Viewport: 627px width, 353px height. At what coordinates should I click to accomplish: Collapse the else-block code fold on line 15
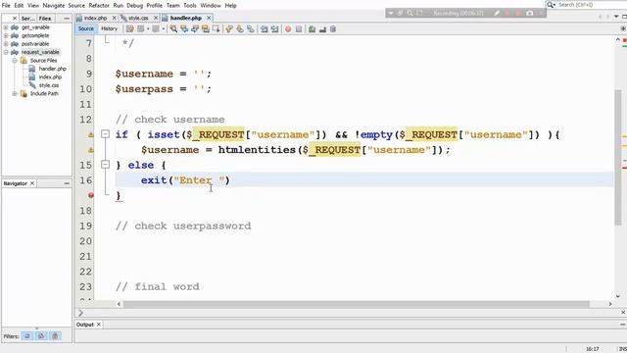click(x=105, y=165)
